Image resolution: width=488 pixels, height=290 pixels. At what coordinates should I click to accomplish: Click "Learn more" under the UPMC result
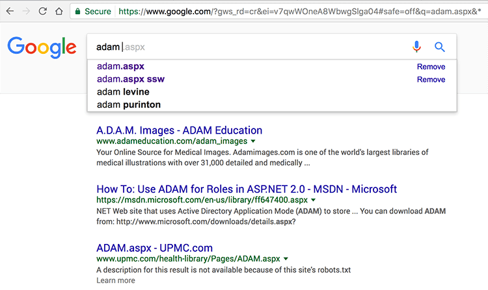tap(116, 280)
